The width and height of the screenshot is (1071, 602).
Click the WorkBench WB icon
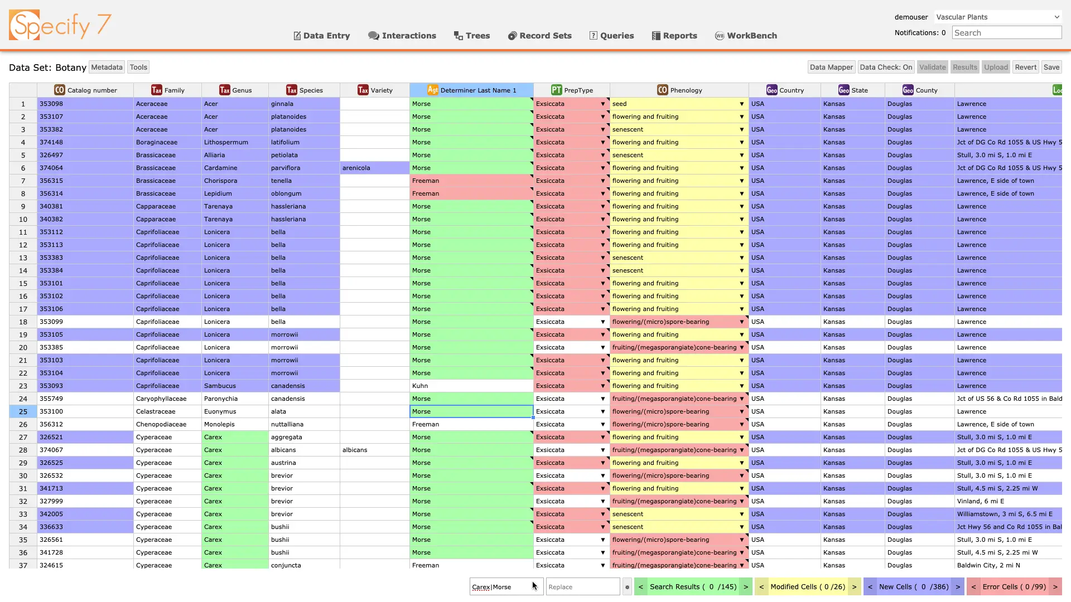pos(719,36)
